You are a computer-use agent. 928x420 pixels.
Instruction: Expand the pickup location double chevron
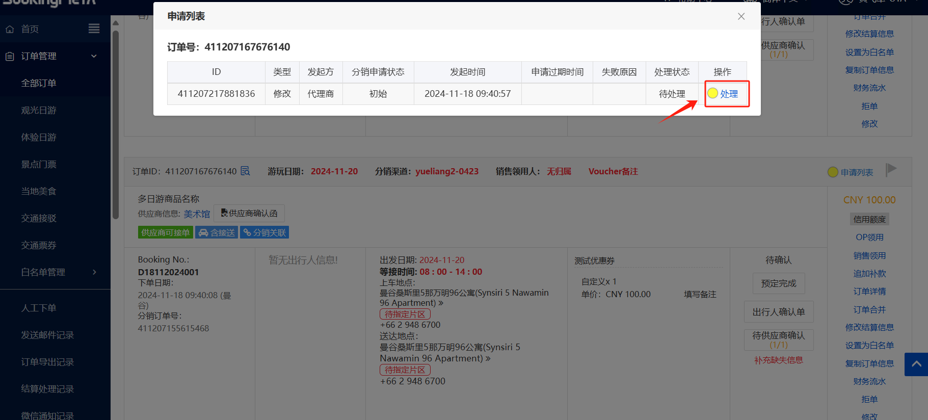[441, 303]
